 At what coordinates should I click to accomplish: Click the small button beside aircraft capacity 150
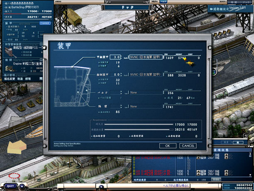pyautogui.click(x=216, y=179)
